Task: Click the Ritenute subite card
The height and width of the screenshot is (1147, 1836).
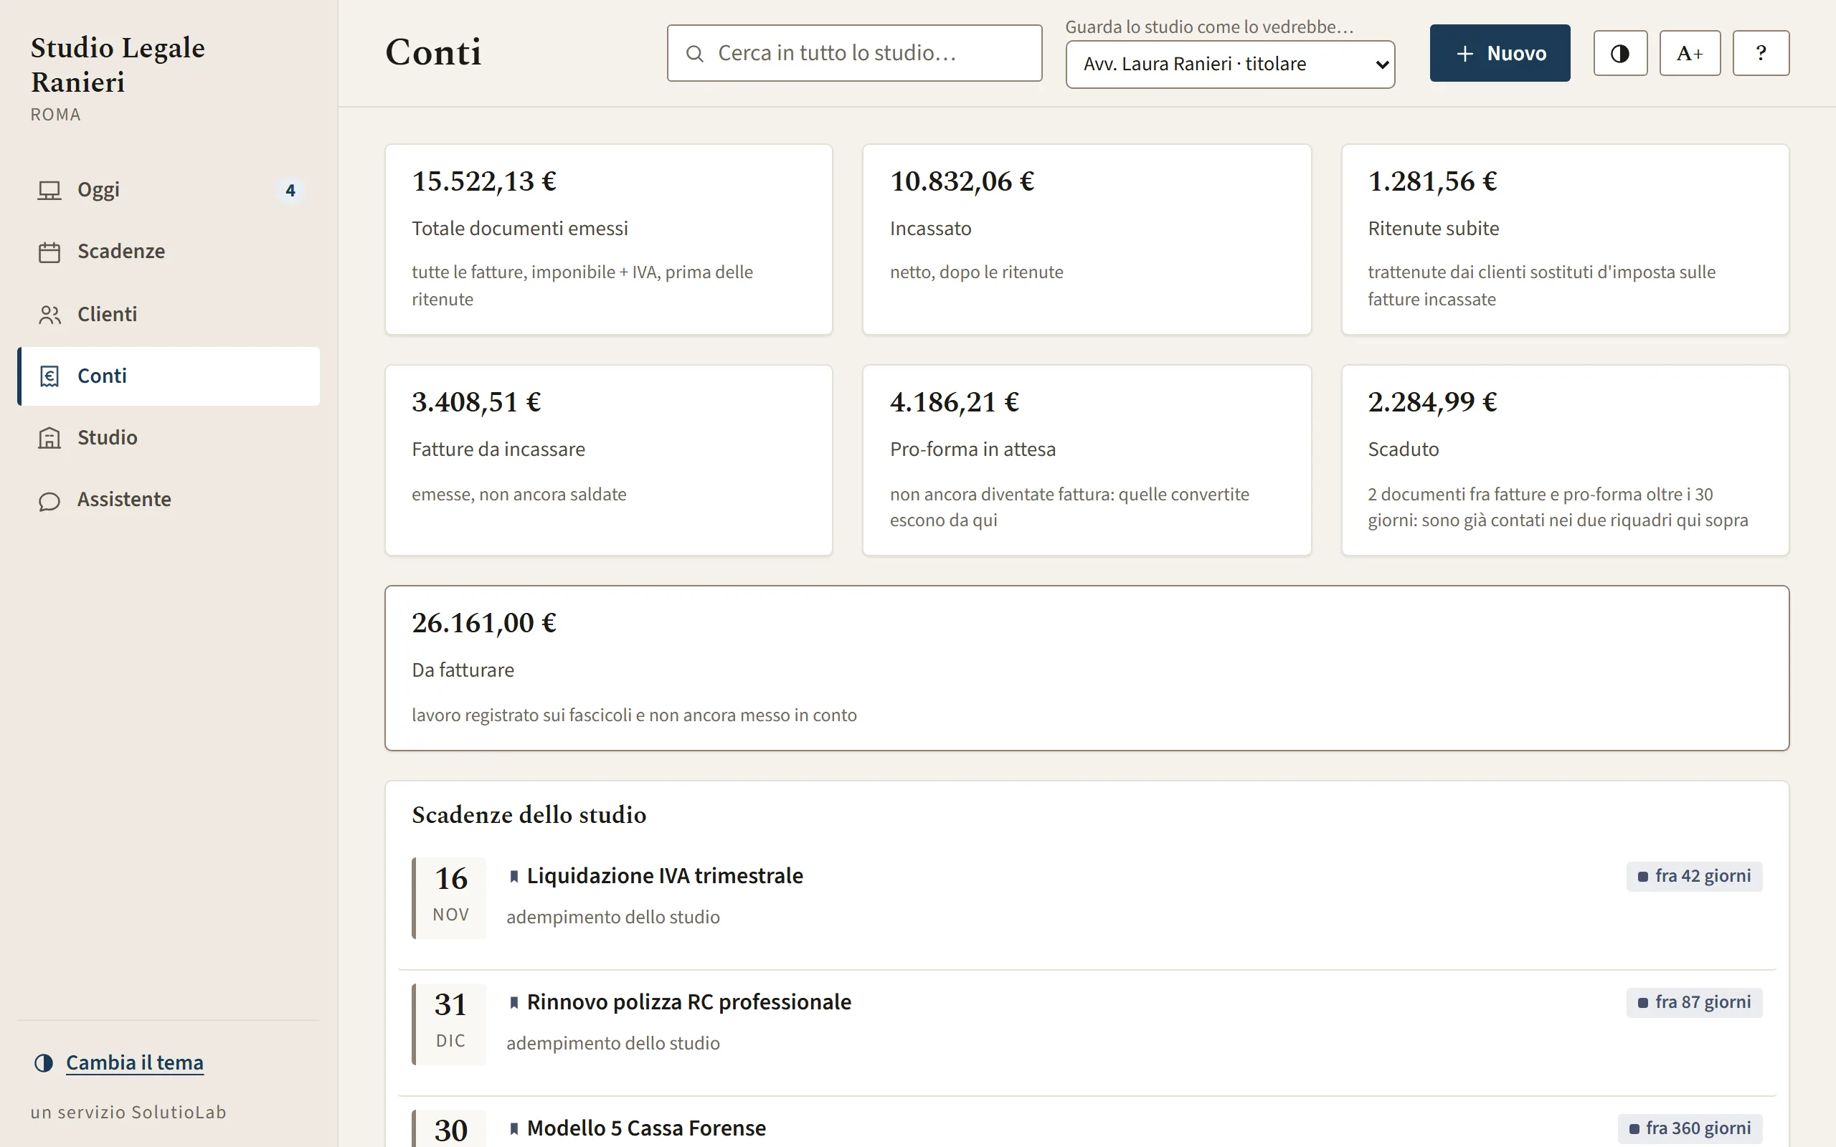Action: 1565,239
